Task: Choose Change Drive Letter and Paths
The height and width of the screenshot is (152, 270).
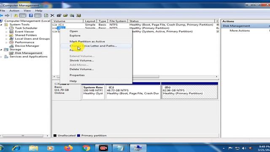Action: pyautogui.click(x=96, y=46)
